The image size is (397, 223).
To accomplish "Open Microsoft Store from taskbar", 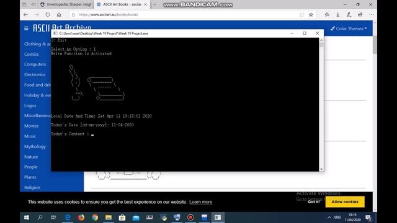I will [x=122, y=217].
